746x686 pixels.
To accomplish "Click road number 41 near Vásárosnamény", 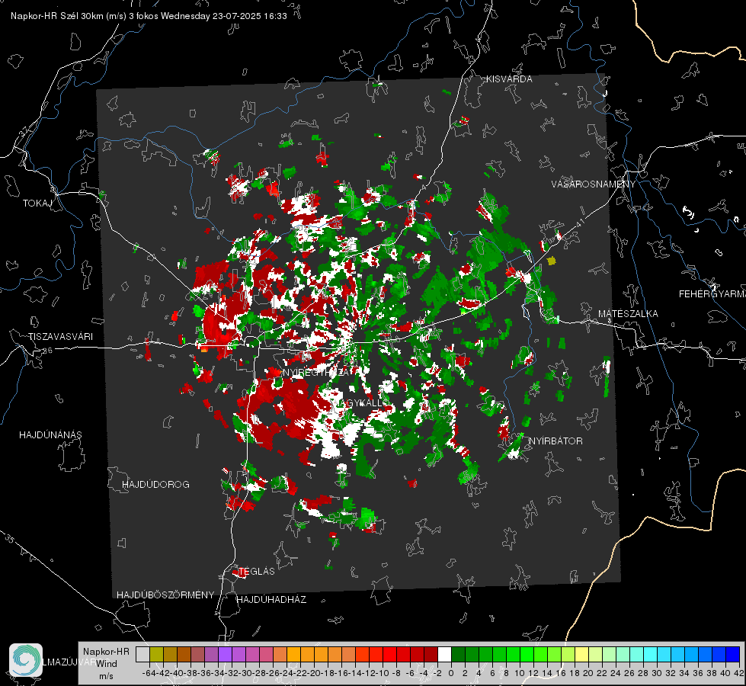I will pos(579,223).
